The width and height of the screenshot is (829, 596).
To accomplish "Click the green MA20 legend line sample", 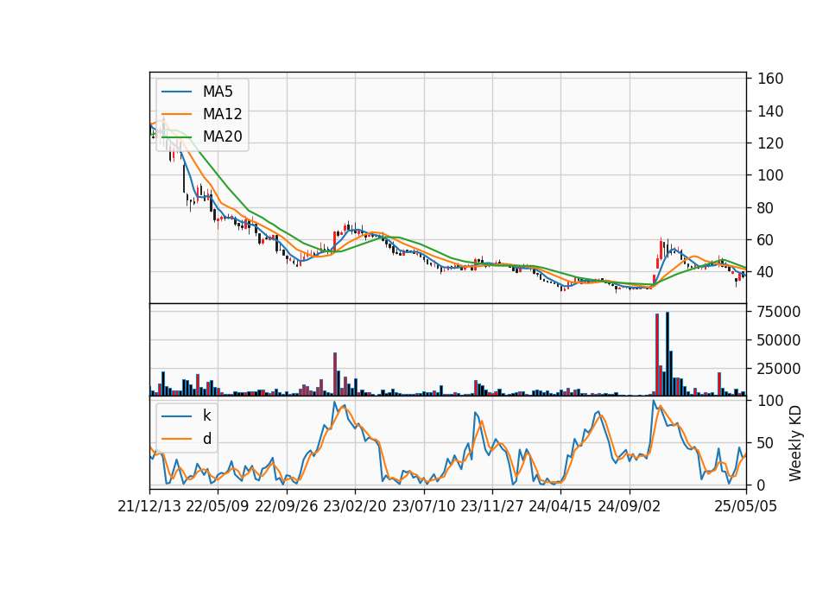I will click(x=176, y=136).
